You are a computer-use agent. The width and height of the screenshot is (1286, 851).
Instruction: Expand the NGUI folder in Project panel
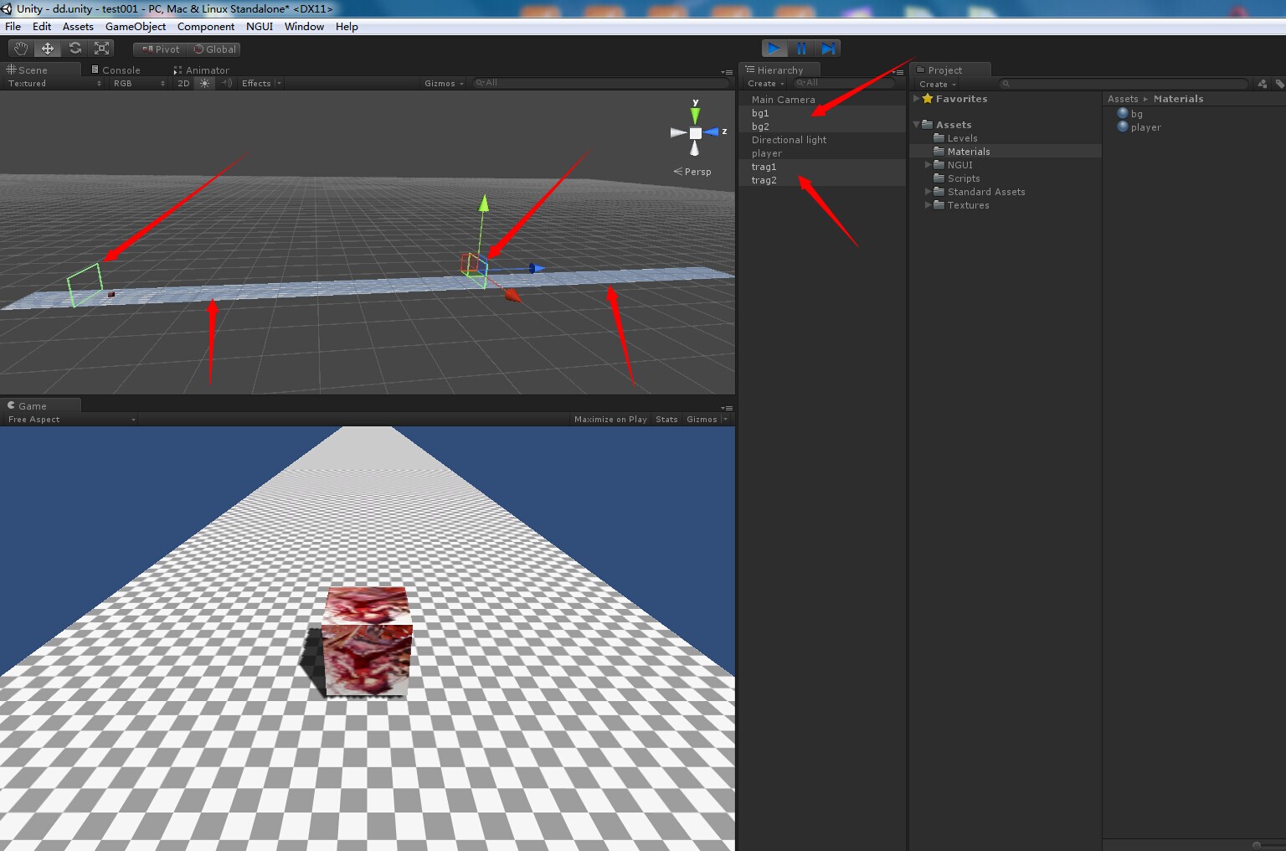click(928, 164)
